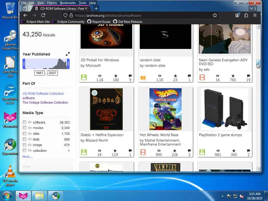Check the collection media type checkbox
This screenshot has height=201, width=268.
click(x=24, y=150)
